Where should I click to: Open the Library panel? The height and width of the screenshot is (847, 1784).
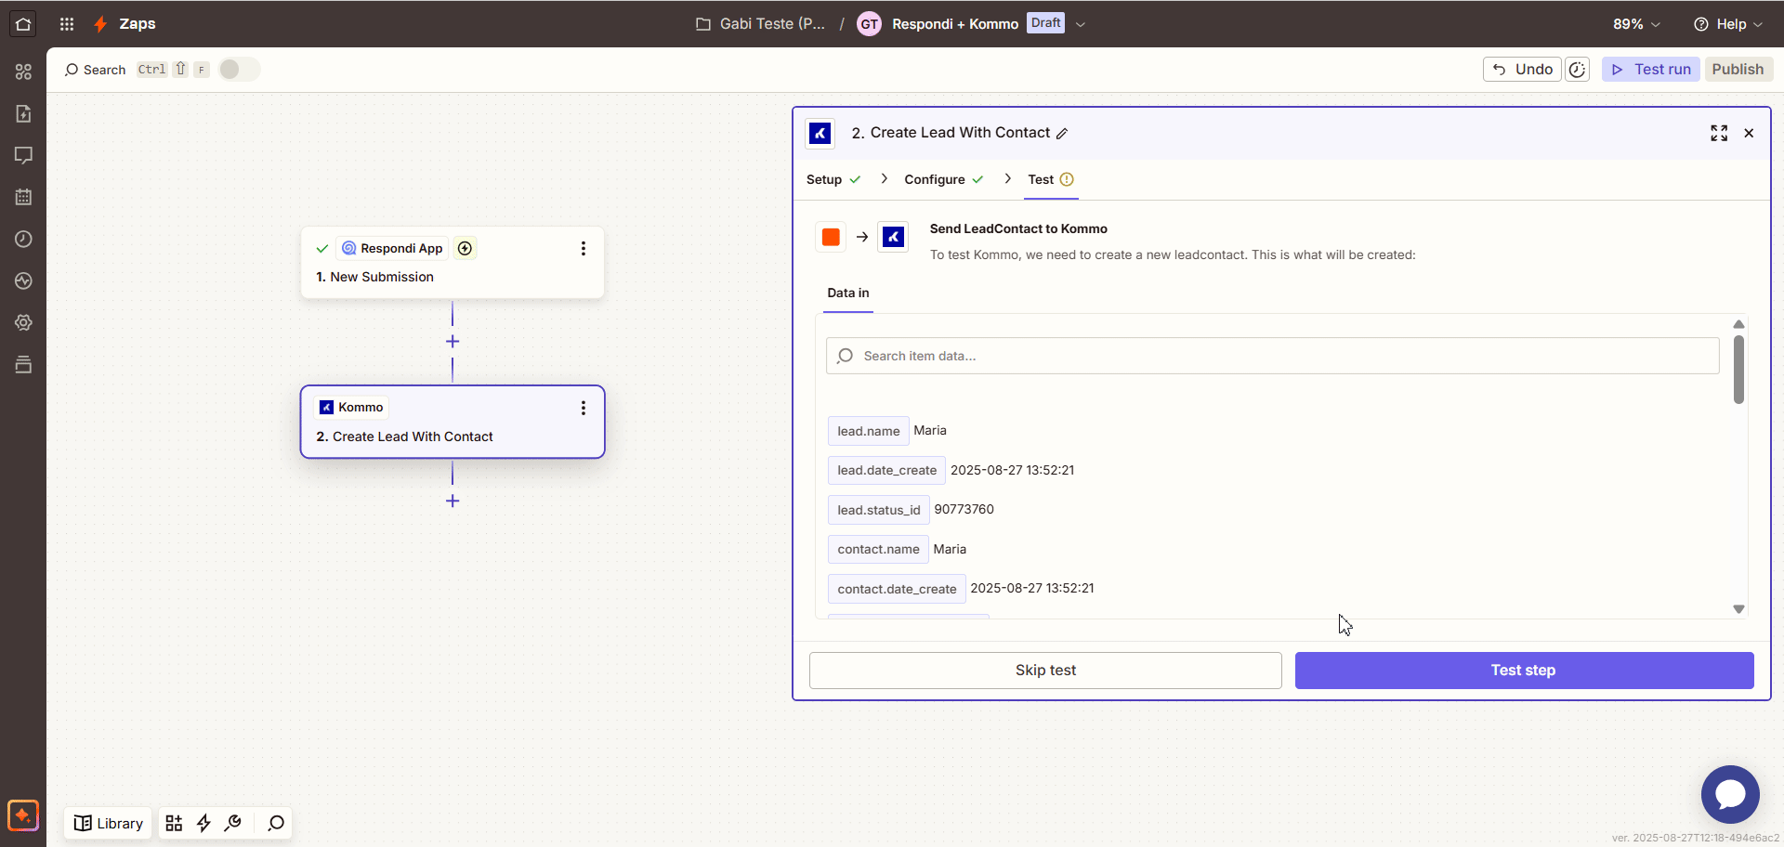[109, 823]
